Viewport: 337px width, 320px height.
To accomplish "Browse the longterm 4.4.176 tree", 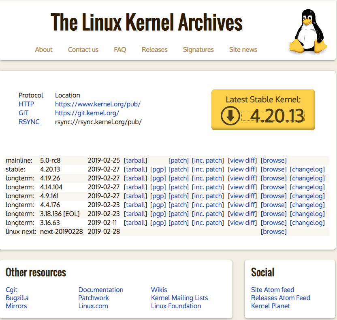I will tap(273, 205).
